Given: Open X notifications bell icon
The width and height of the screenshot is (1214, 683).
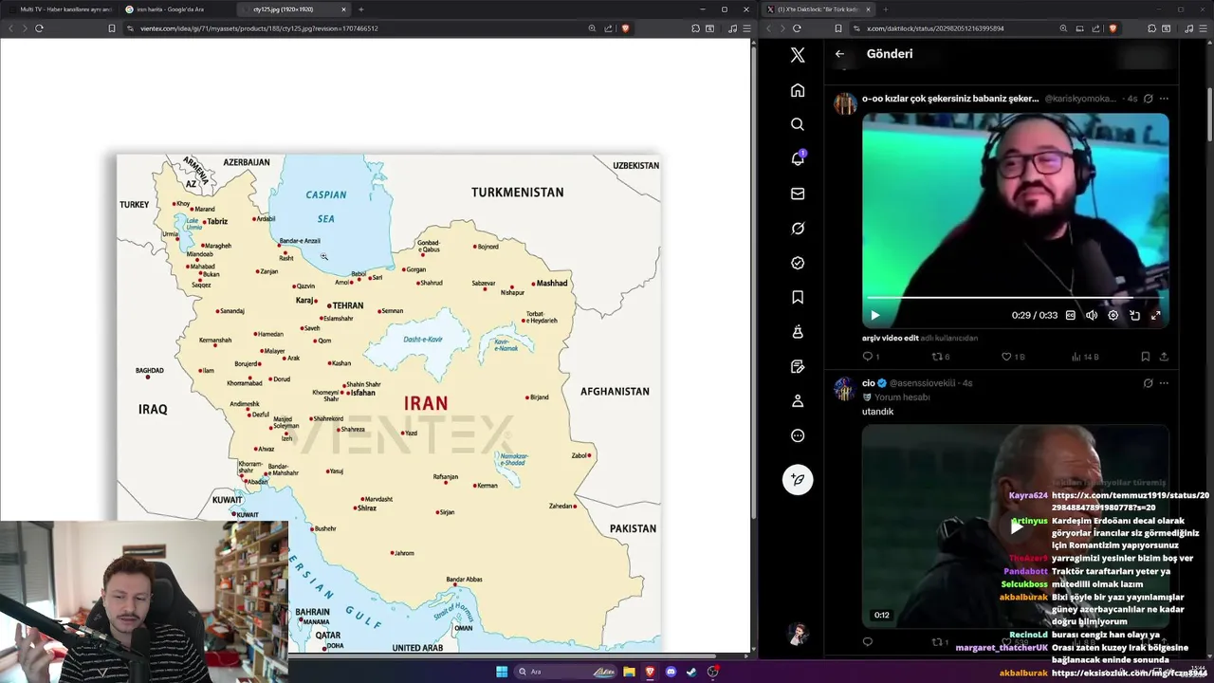Looking at the screenshot, I should click(798, 158).
